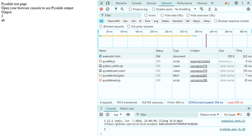Open network conditions wifi icon

(x=201, y=9)
